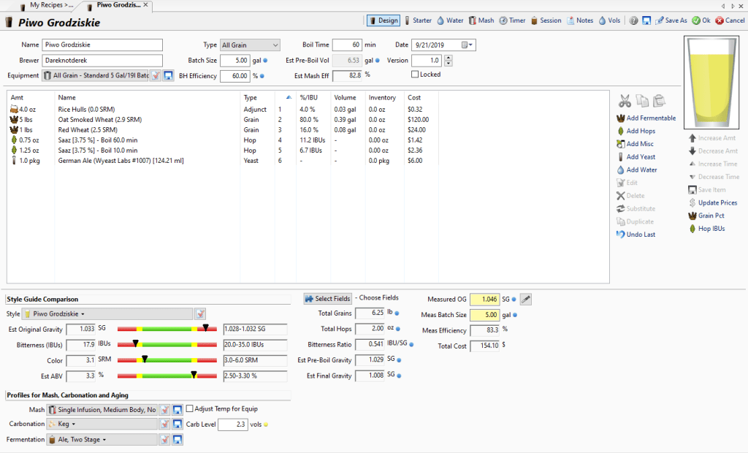Click the scissors cut icon
Screen dimensions: 748x453
pyautogui.click(x=625, y=101)
